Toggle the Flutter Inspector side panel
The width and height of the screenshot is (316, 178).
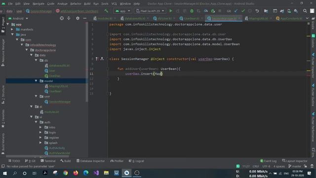tap(313, 65)
